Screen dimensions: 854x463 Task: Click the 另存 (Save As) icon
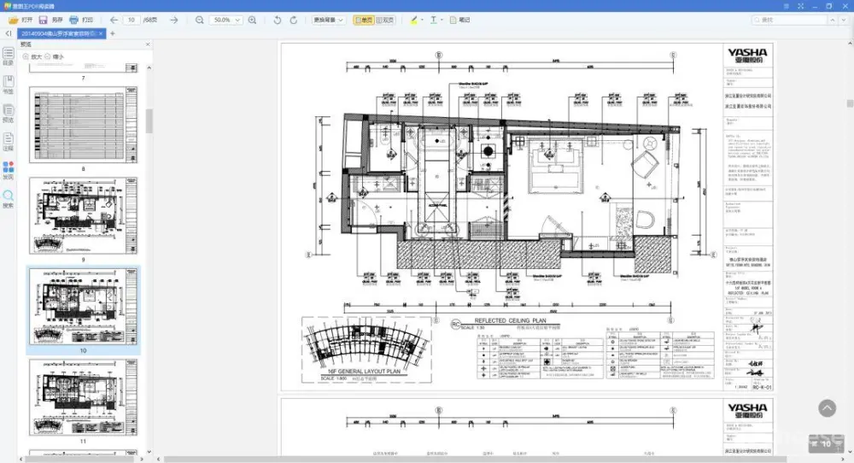(52, 19)
